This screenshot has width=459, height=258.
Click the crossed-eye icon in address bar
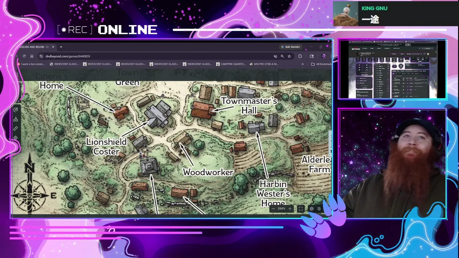tap(275, 56)
